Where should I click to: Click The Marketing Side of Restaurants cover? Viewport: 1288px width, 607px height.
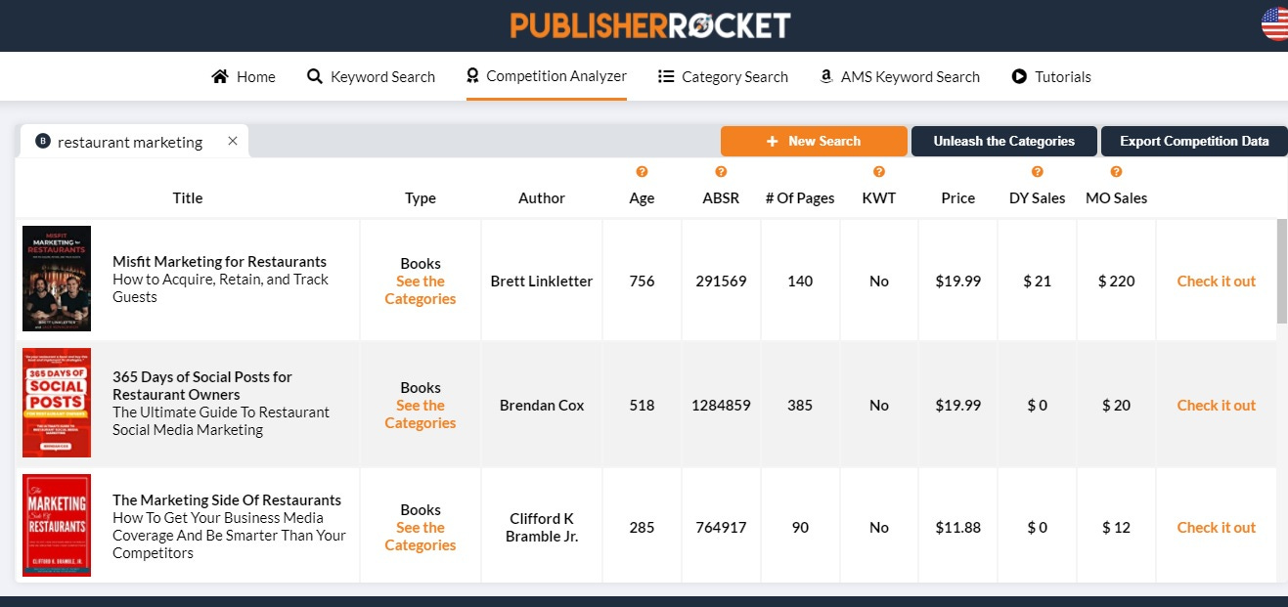[57, 525]
